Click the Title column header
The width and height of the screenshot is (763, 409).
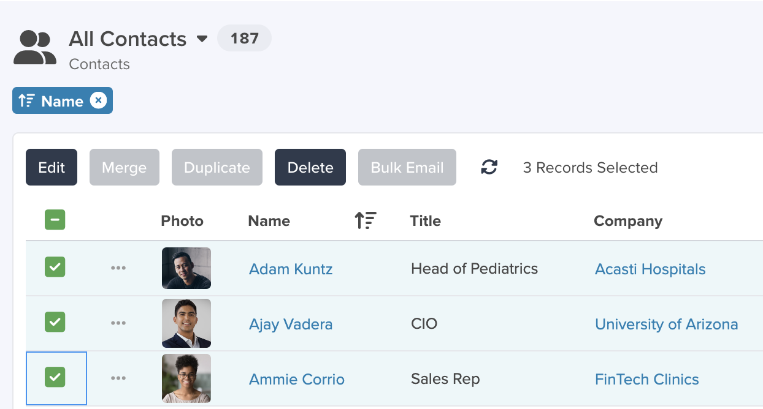[426, 220]
